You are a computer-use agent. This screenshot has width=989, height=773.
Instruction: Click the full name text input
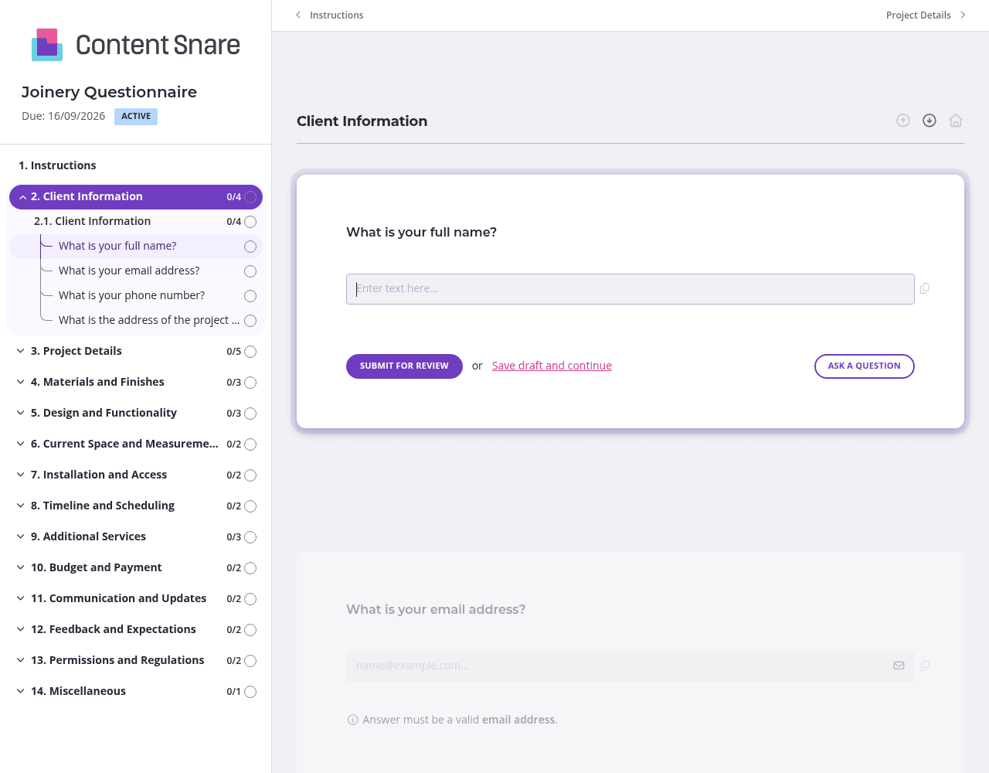tap(630, 289)
